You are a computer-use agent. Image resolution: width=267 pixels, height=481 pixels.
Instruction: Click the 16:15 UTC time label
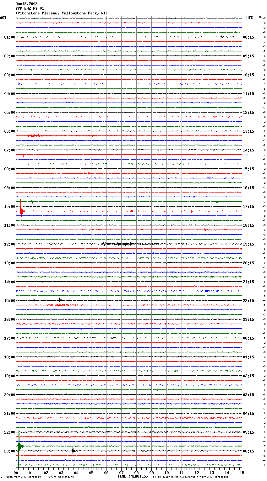click(248, 188)
